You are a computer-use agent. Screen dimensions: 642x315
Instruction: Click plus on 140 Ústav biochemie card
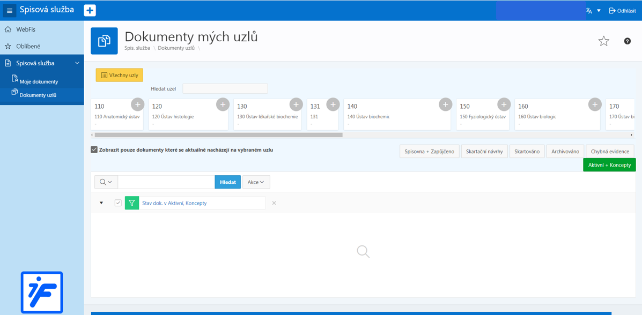(x=446, y=104)
